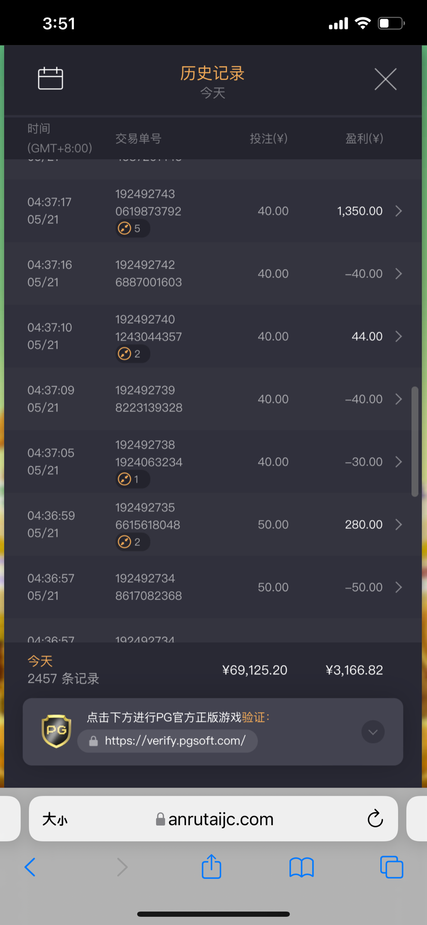Collapse the PG verification banner chevron

click(373, 732)
